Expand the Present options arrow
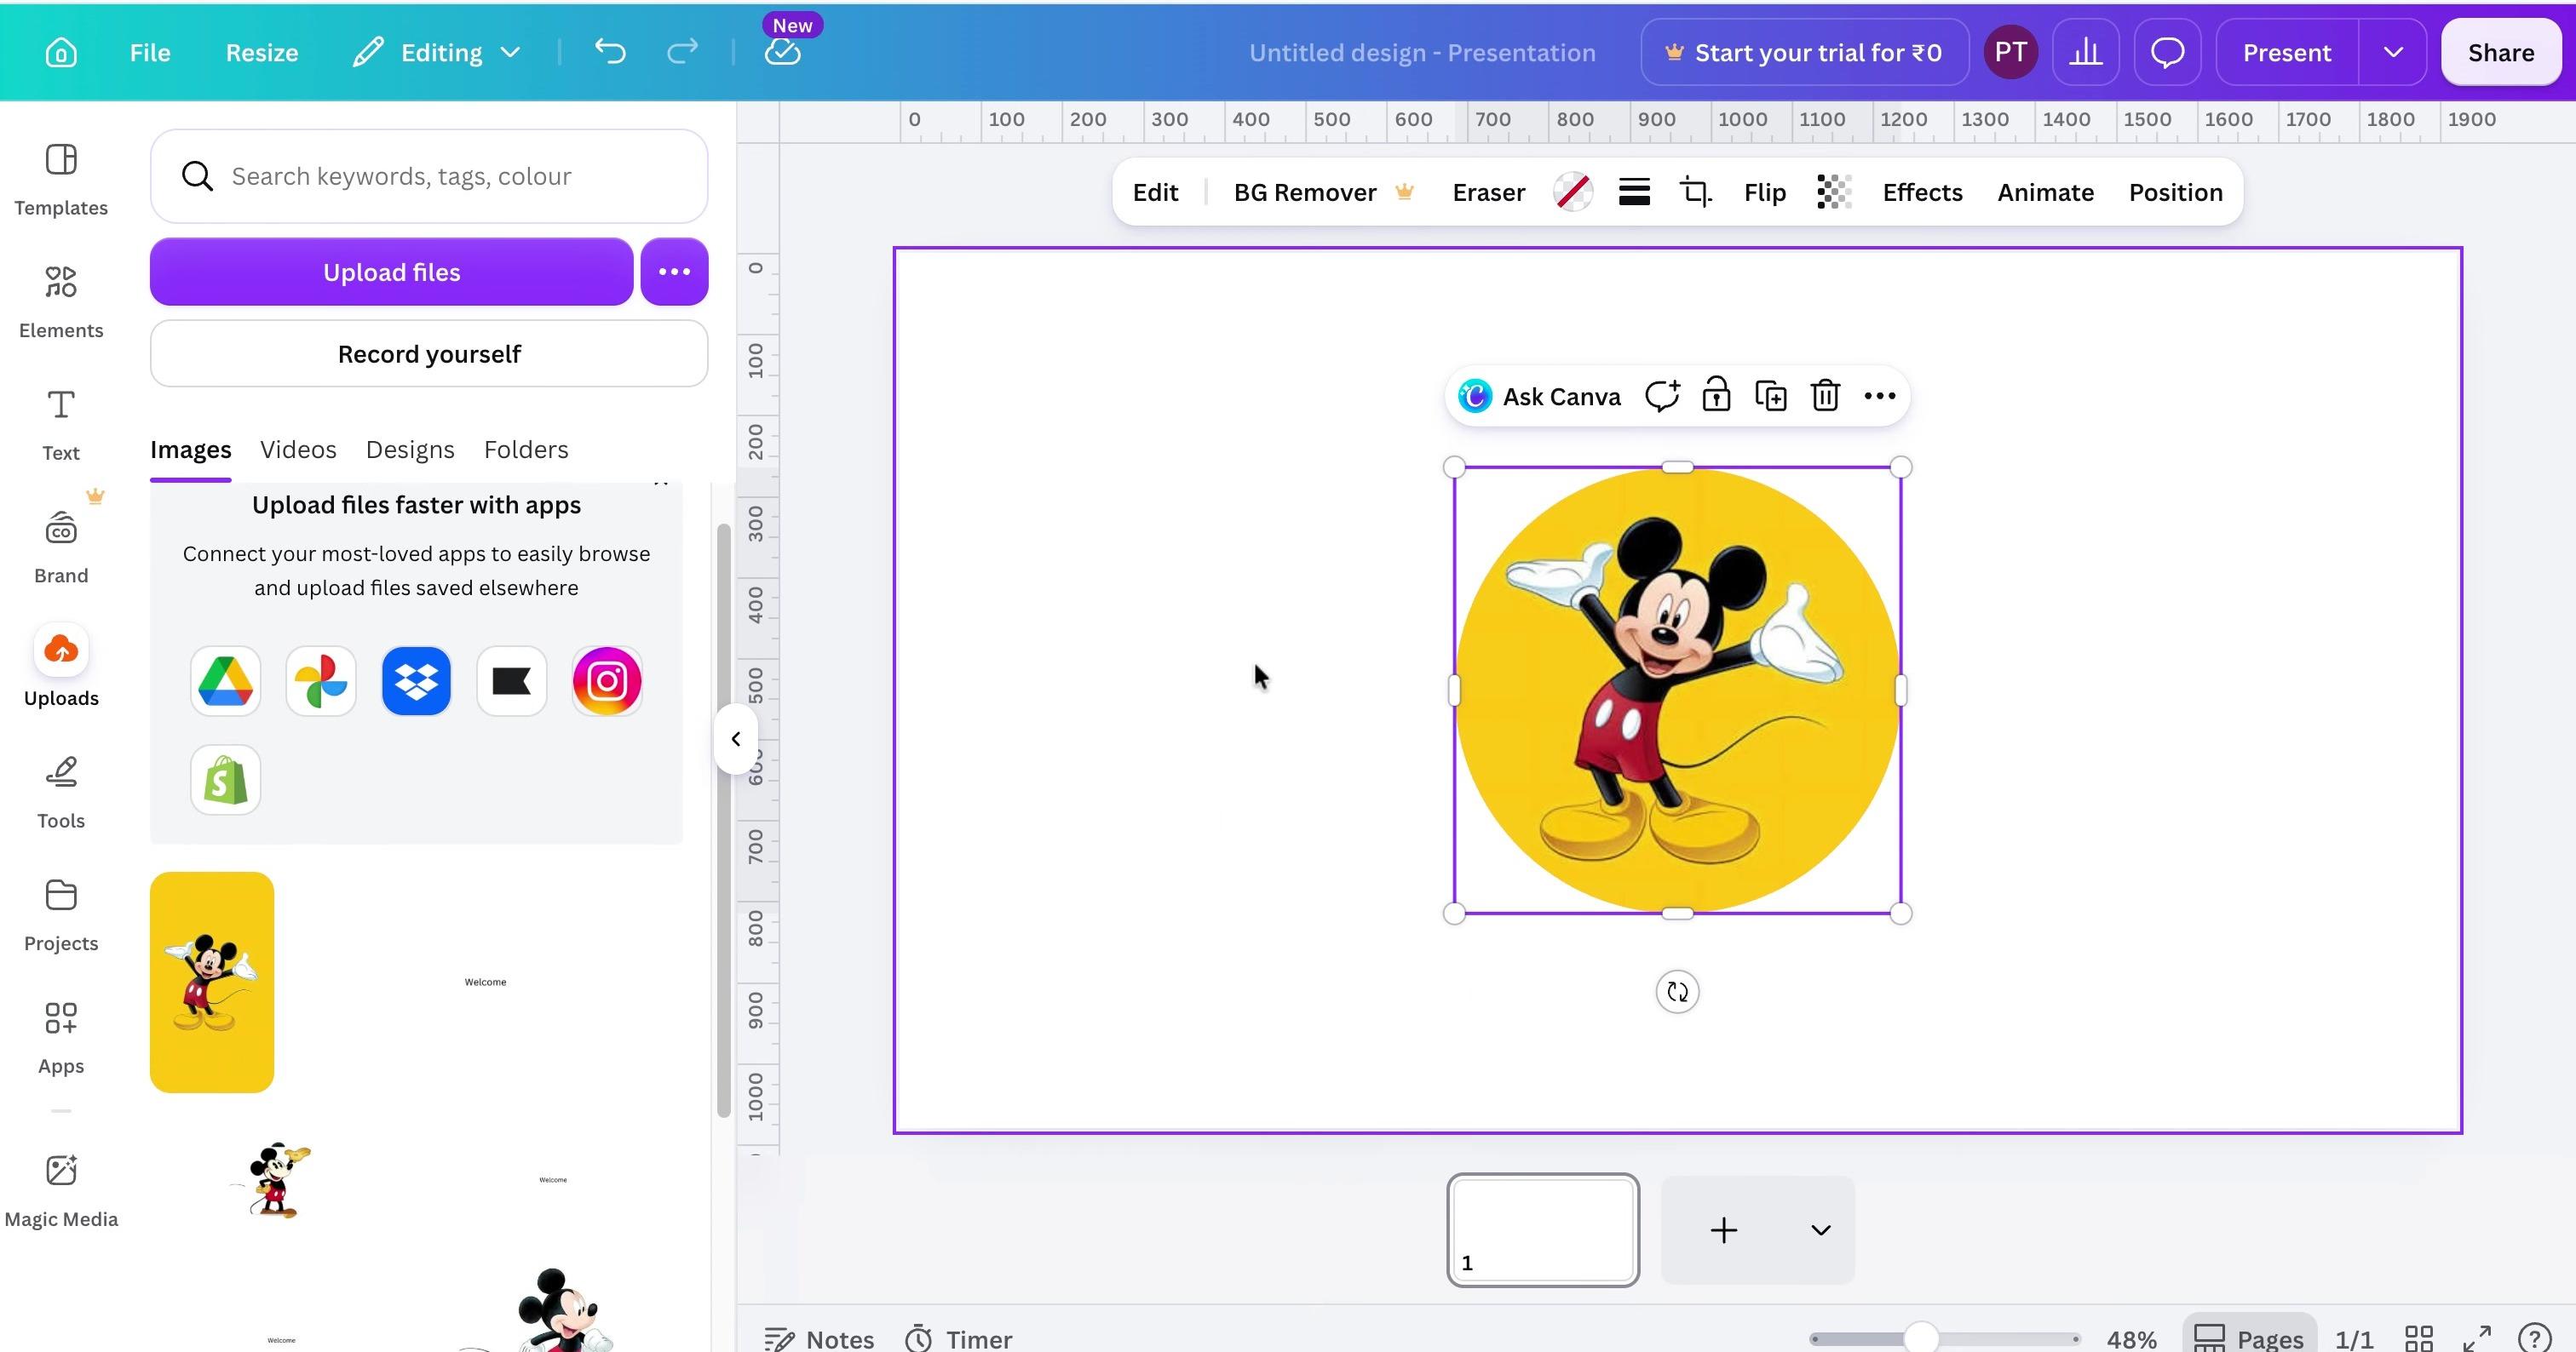 coord(2392,52)
